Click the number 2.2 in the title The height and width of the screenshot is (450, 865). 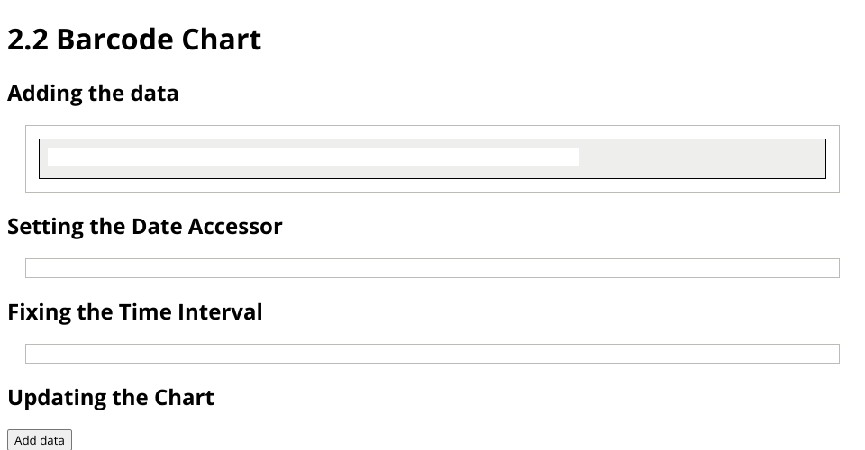(x=27, y=40)
